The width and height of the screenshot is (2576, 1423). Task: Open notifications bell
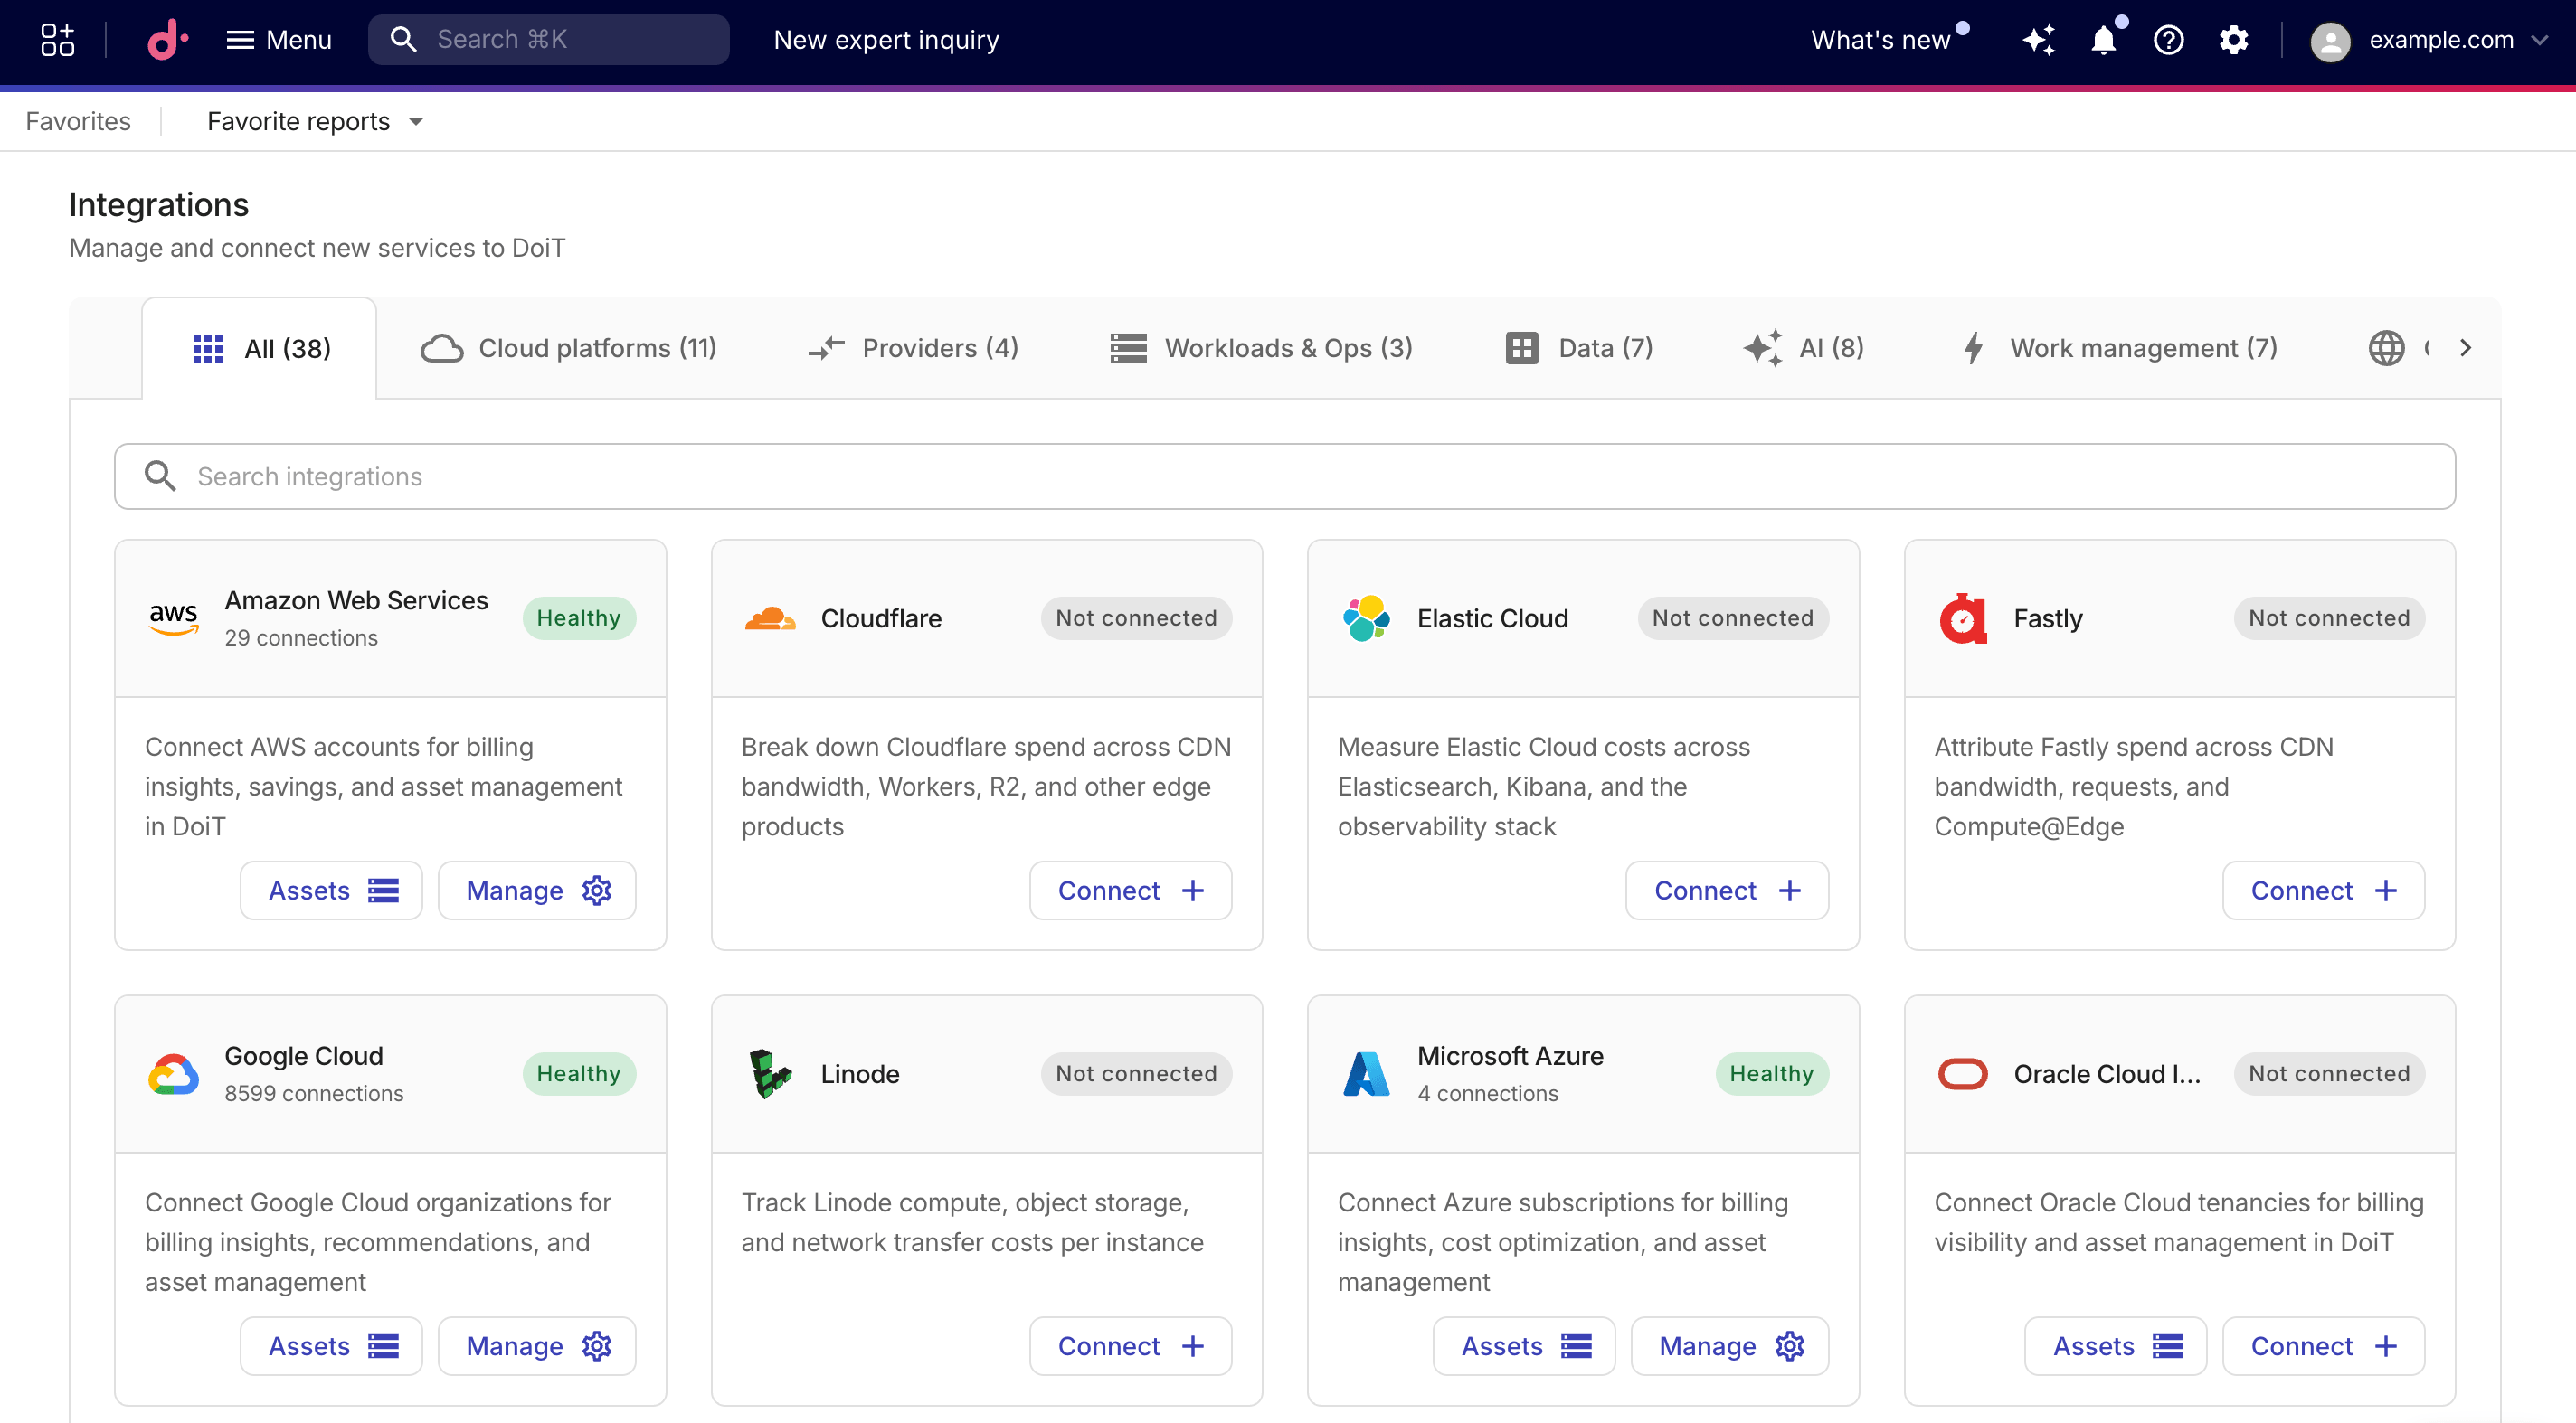pyautogui.click(x=2104, y=40)
